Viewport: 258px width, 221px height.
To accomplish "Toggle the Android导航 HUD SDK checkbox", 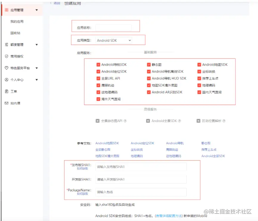I will 149,78.
